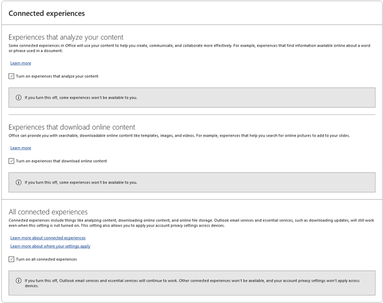Click description about templates, images, and videos
Image resolution: width=383 pixels, height=303 pixels.
pyautogui.click(x=179, y=135)
